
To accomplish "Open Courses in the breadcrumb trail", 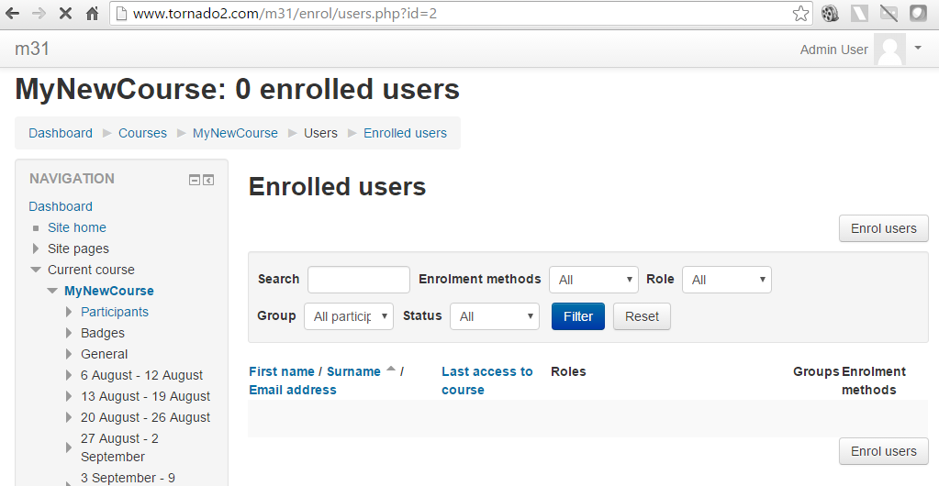I will tap(142, 133).
